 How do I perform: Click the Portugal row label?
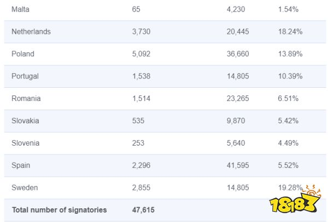tap(25, 76)
